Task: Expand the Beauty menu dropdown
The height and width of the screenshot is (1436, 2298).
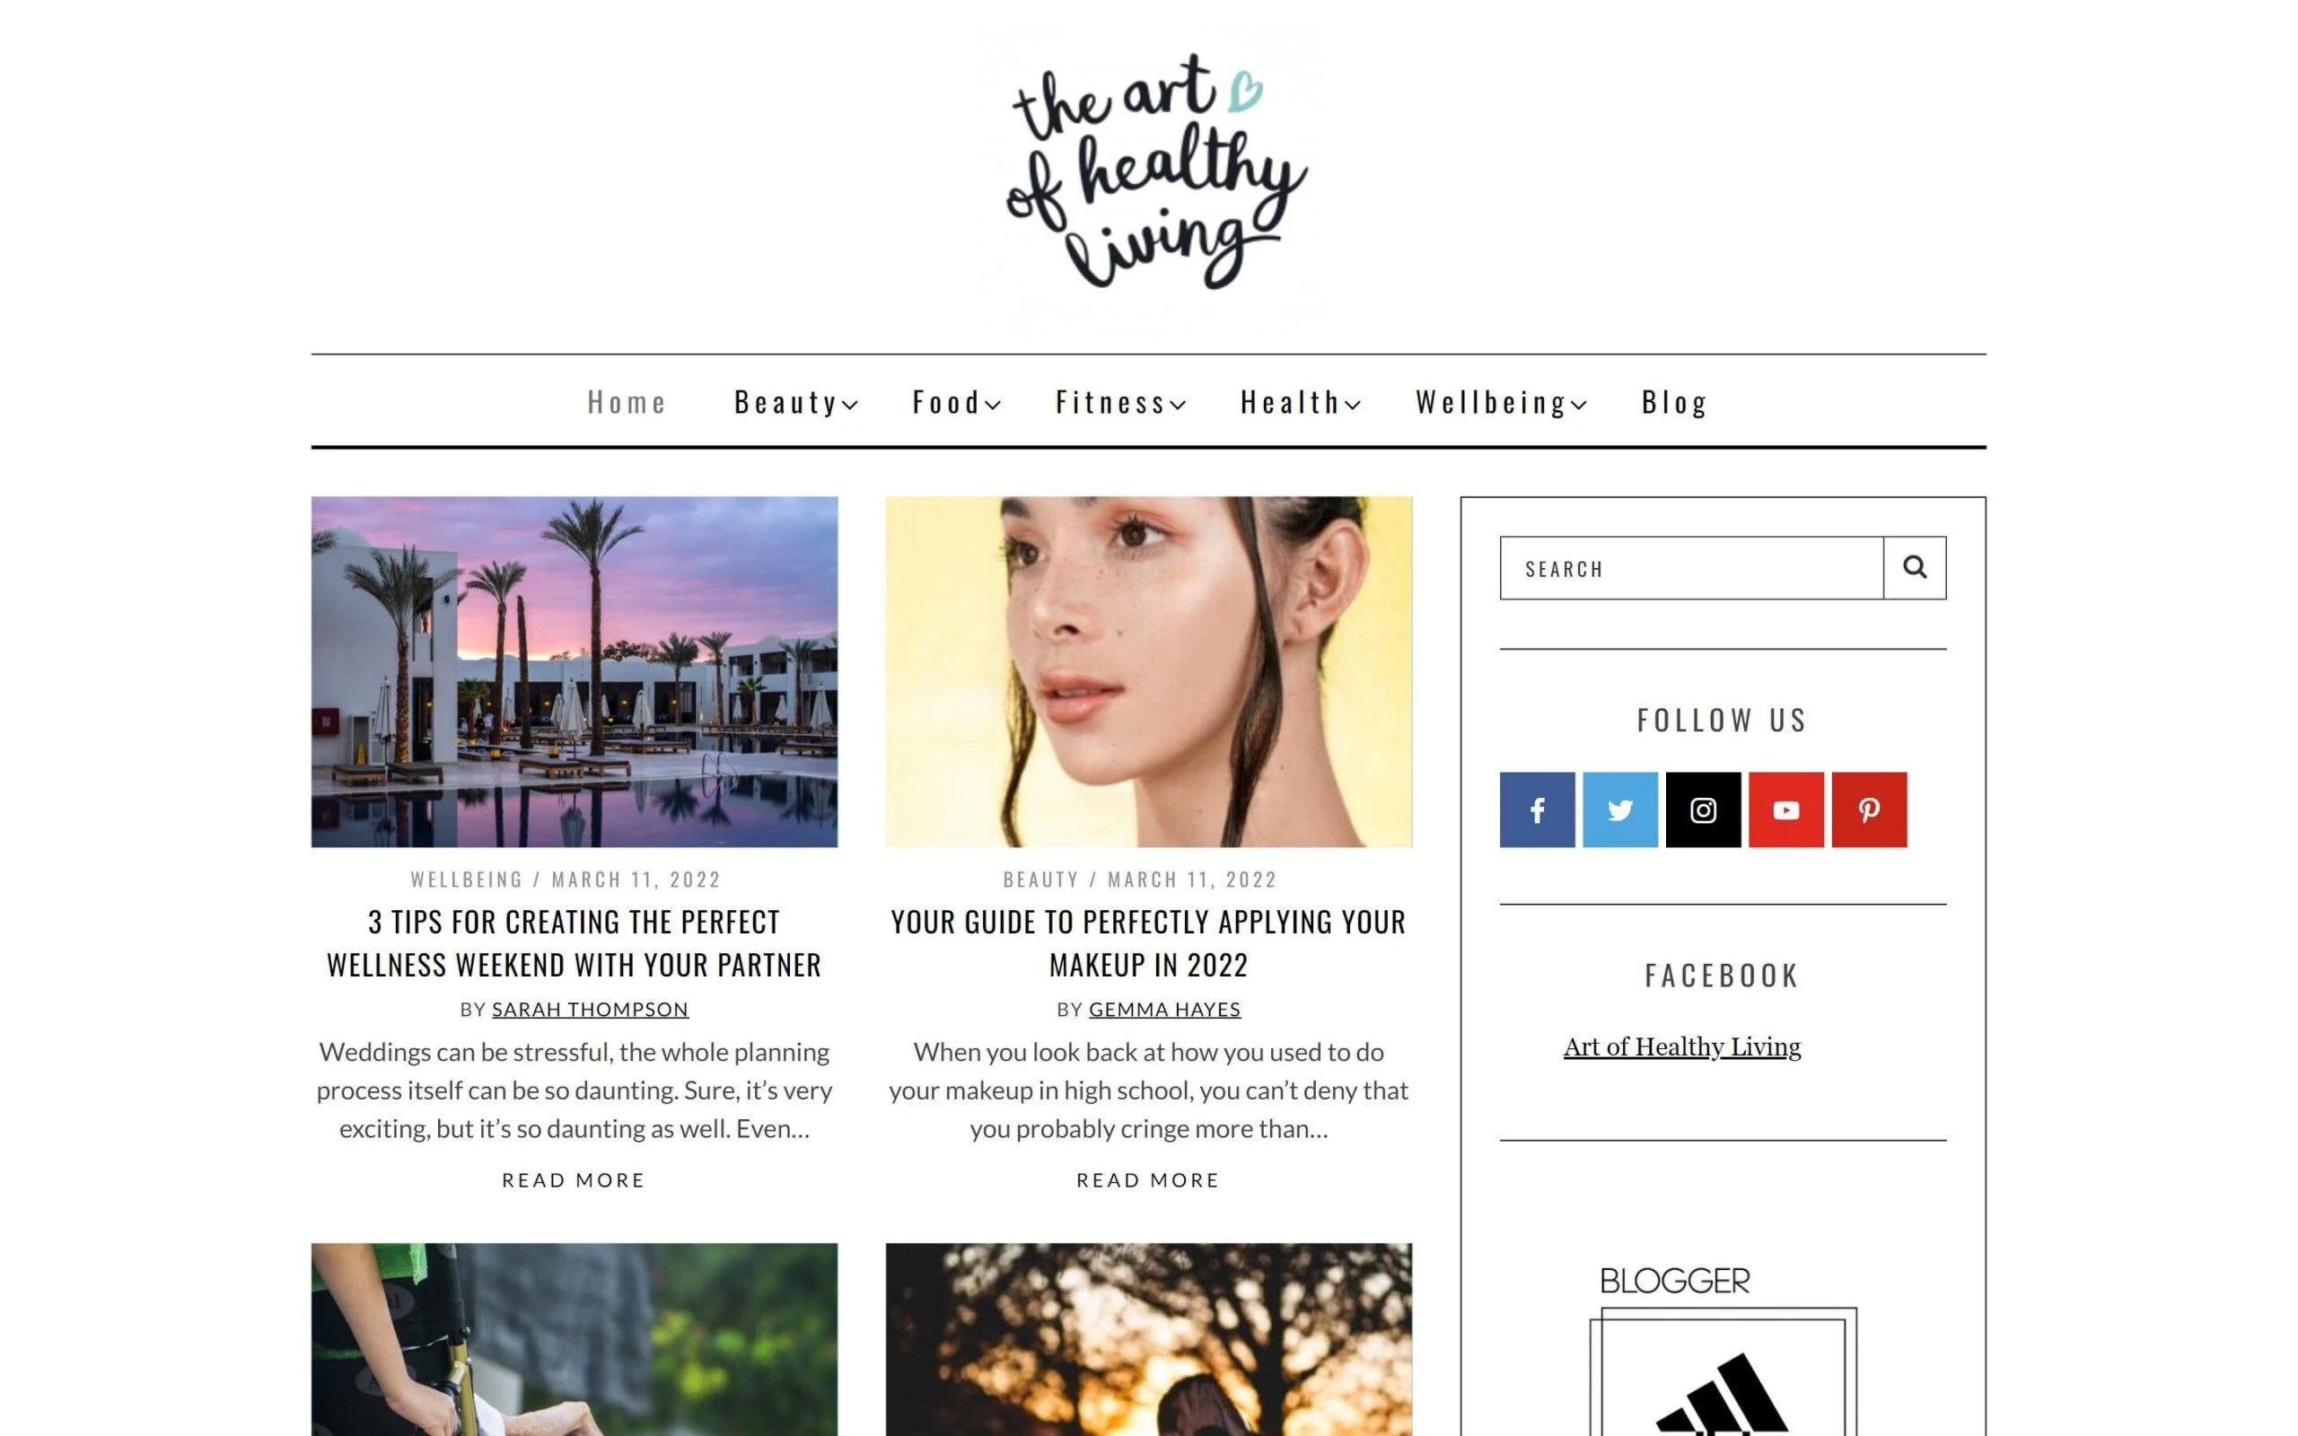Action: (795, 402)
